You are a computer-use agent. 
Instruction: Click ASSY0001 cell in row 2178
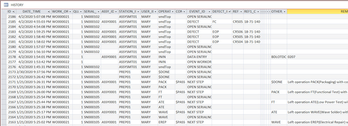point(110,57)
